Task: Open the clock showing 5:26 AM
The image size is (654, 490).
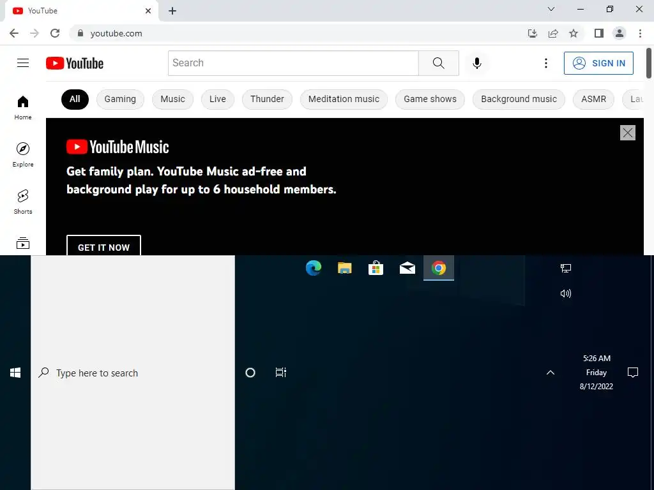Action: 597,372
